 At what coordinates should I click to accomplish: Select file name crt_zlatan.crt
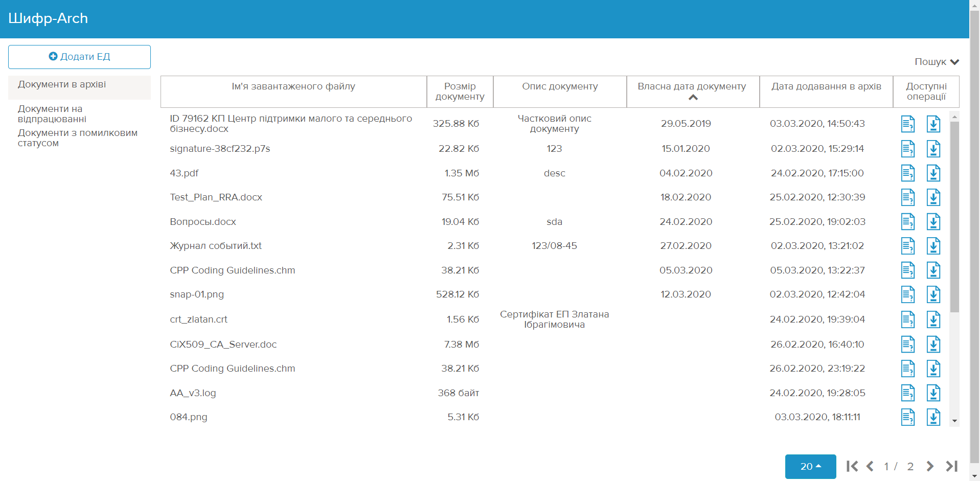tap(198, 319)
